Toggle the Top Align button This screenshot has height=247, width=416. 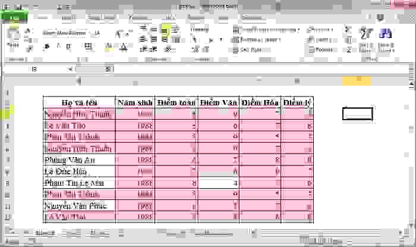coord(143,28)
